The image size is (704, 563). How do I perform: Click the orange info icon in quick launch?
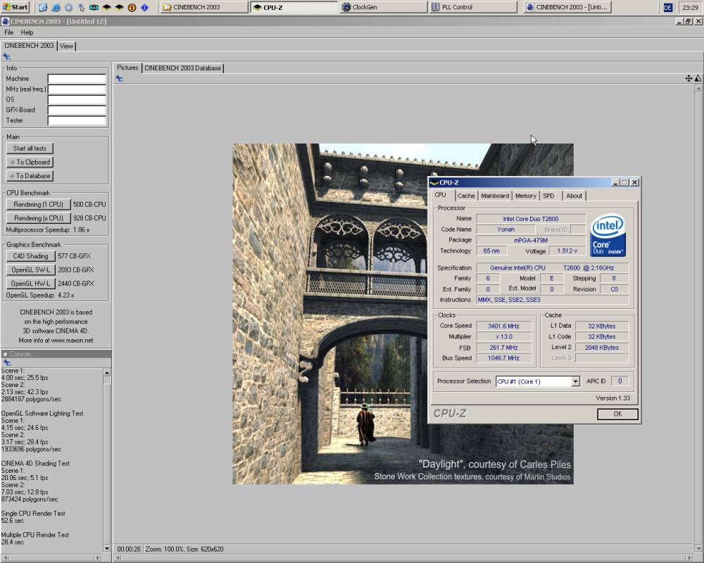coord(132,8)
